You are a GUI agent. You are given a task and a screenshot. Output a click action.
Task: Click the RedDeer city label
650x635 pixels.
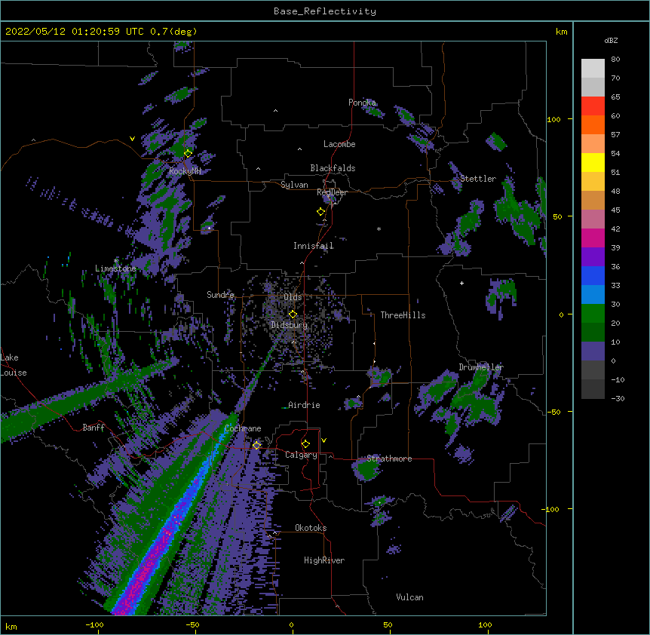332,192
